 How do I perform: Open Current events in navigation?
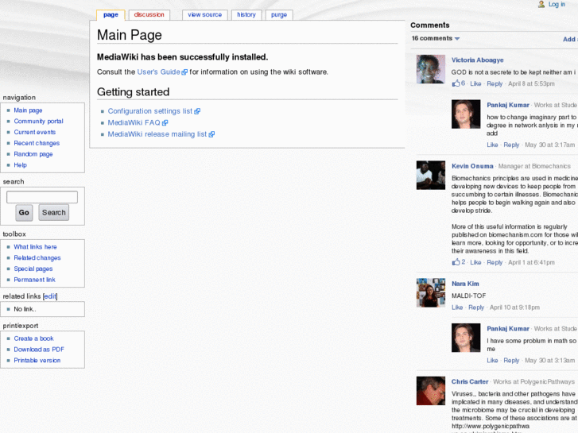click(35, 132)
